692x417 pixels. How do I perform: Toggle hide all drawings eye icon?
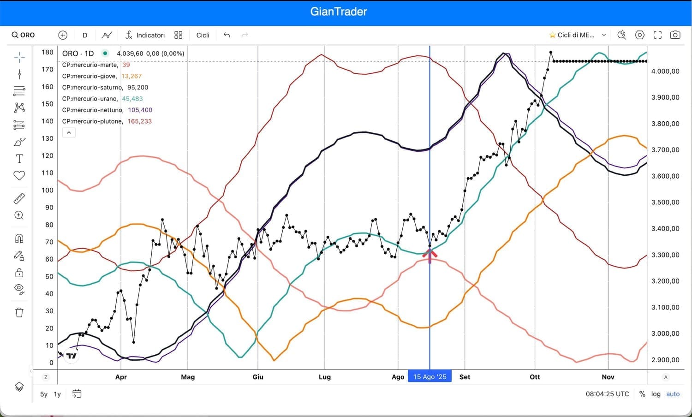(19, 289)
